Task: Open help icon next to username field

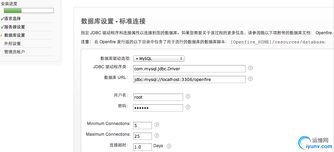Action: coord(188,96)
